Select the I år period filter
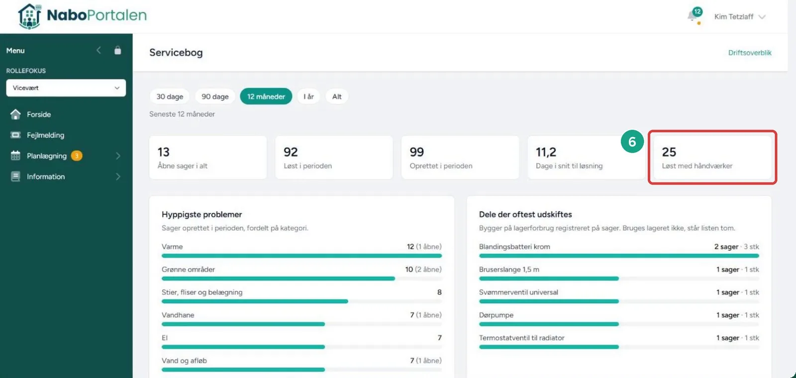The image size is (796, 378). 308,96
